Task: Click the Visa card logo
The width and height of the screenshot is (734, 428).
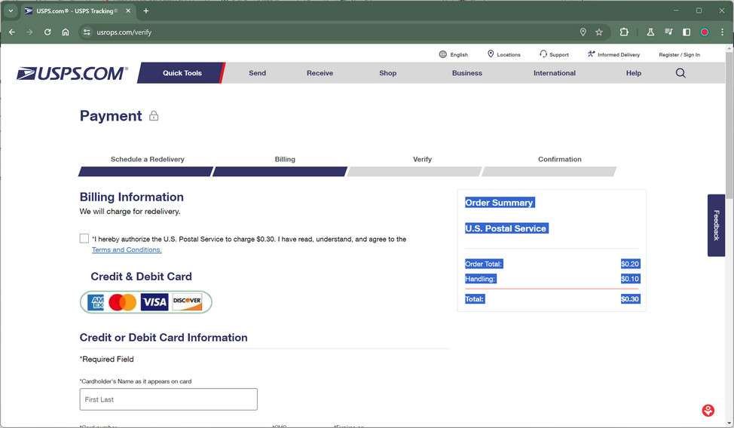Action: click(x=154, y=302)
